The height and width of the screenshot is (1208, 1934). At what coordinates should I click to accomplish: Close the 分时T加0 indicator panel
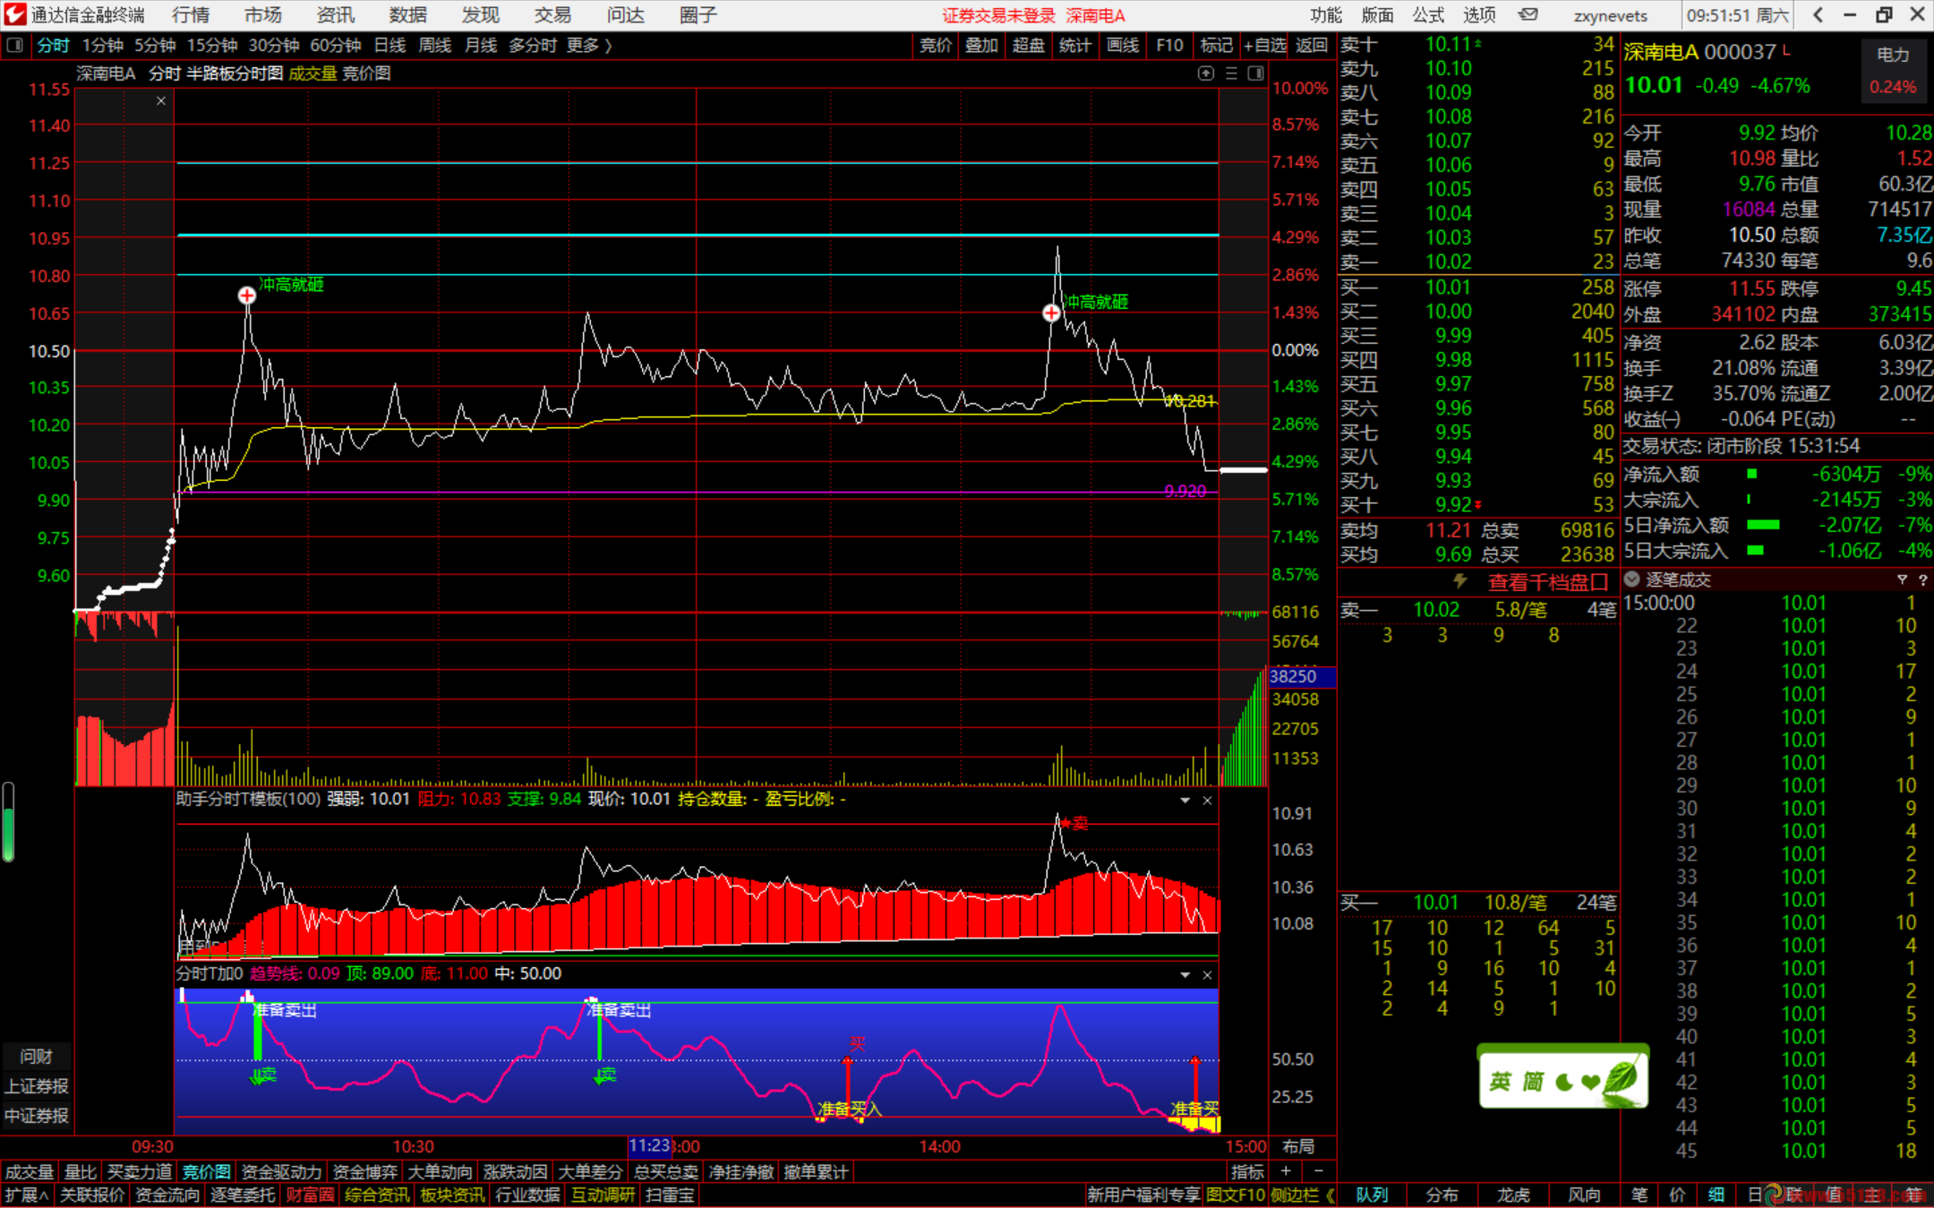1207,975
